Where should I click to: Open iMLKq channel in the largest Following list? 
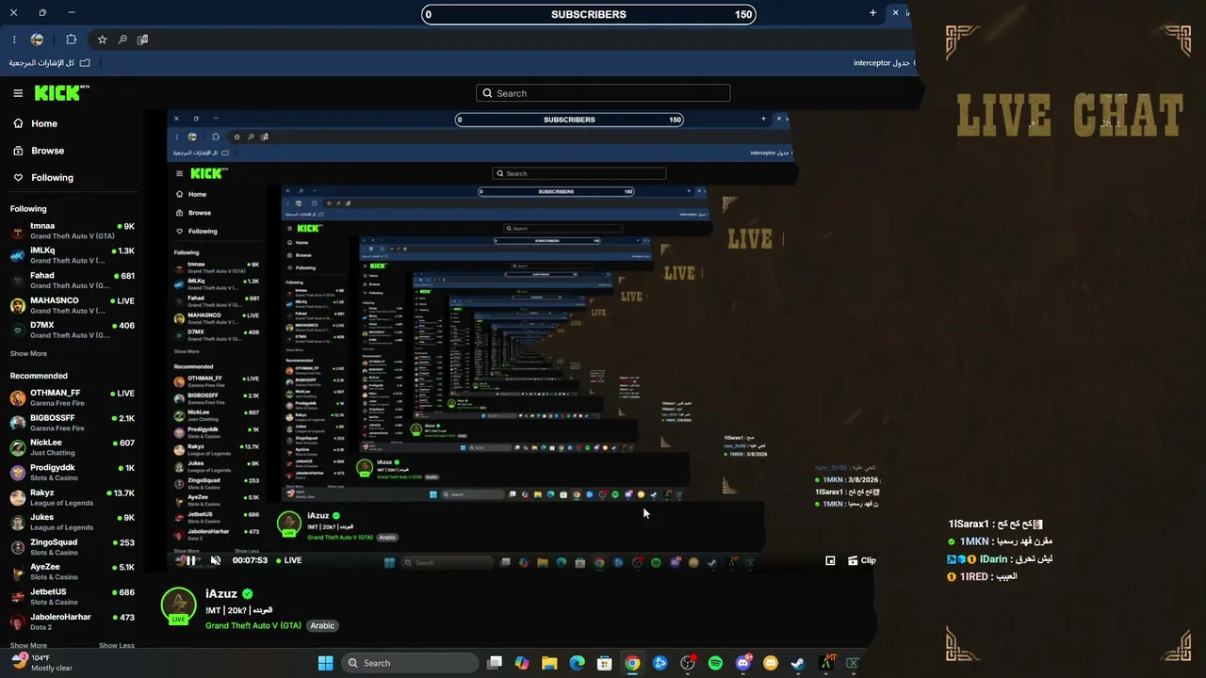coord(73,255)
